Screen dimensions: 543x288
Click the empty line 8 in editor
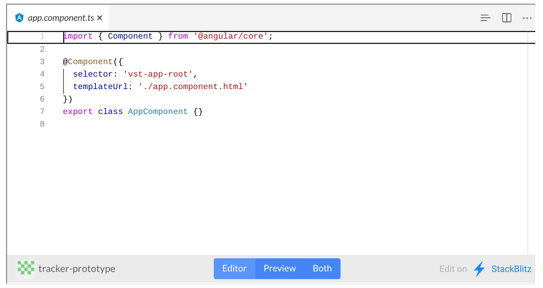[294, 124]
